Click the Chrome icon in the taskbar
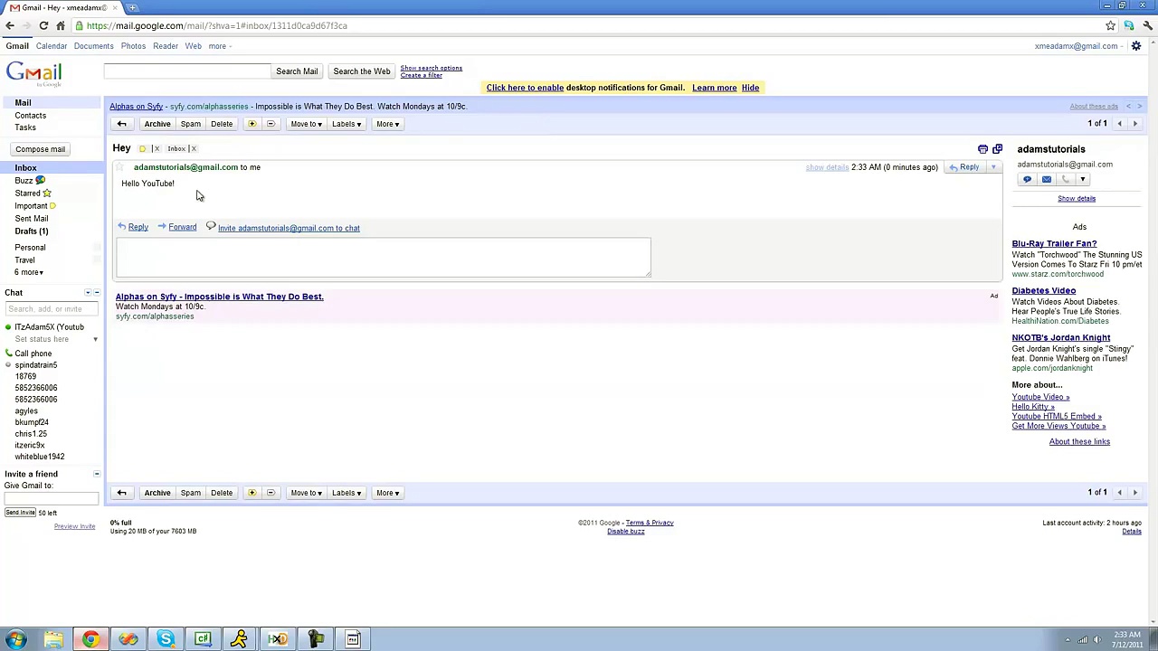1158x651 pixels. tap(90, 640)
